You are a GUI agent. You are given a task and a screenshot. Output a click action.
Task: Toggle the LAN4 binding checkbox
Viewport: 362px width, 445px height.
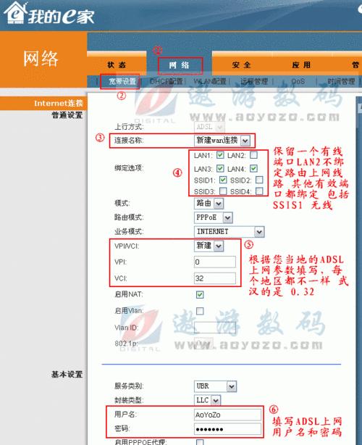click(x=253, y=169)
